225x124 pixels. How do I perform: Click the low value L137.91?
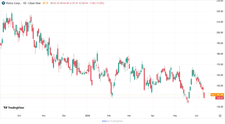click(74, 3)
